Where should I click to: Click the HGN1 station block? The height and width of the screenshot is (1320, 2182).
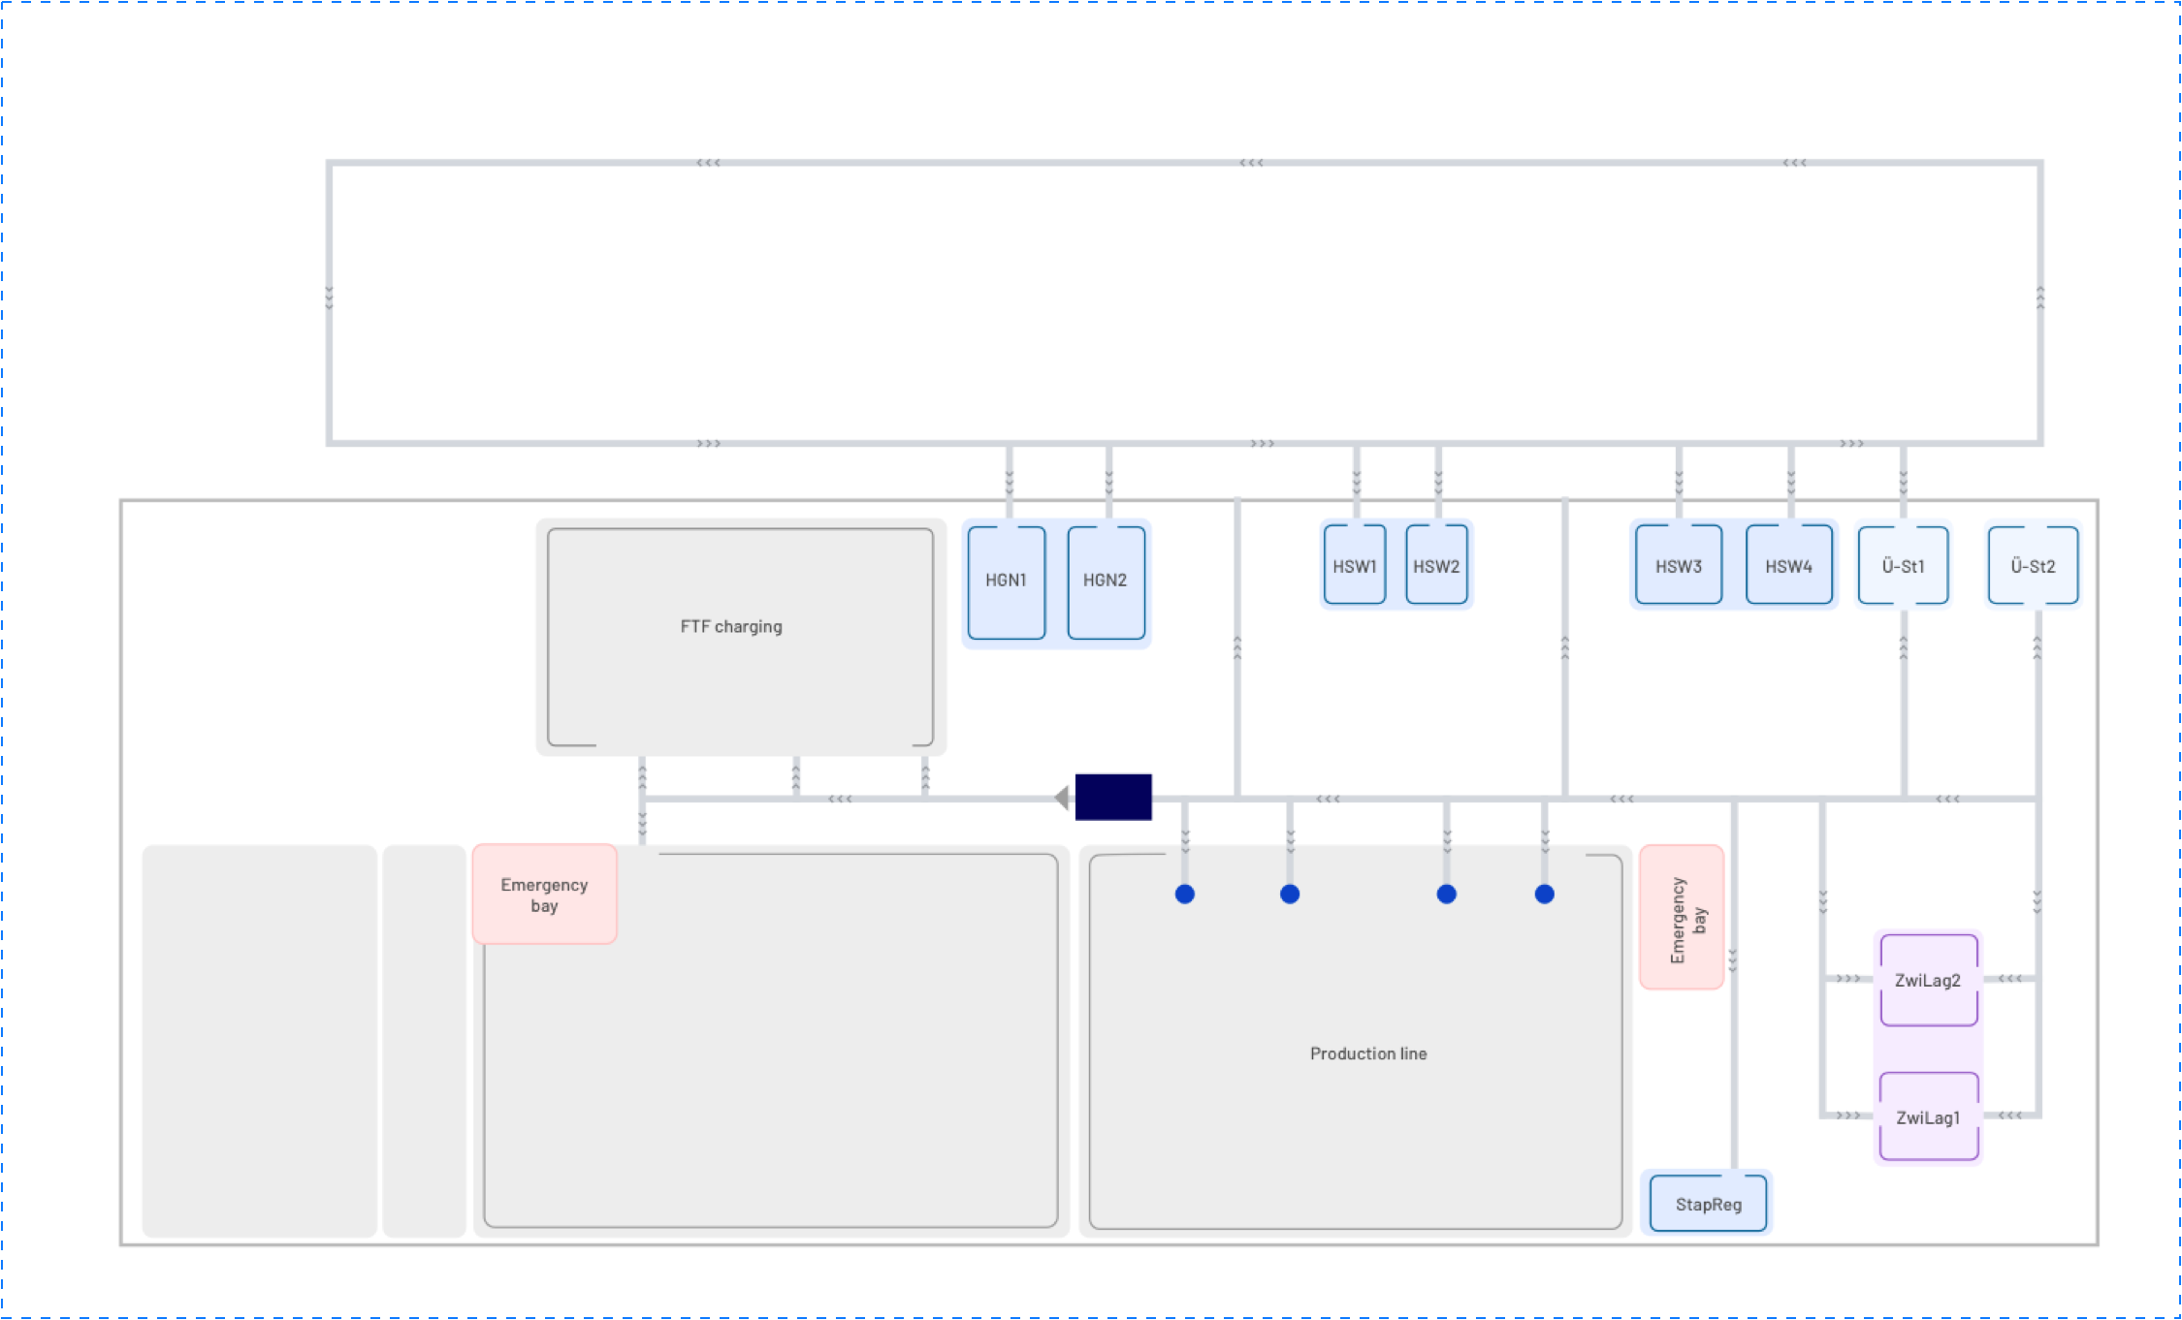(x=1006, y=581)
